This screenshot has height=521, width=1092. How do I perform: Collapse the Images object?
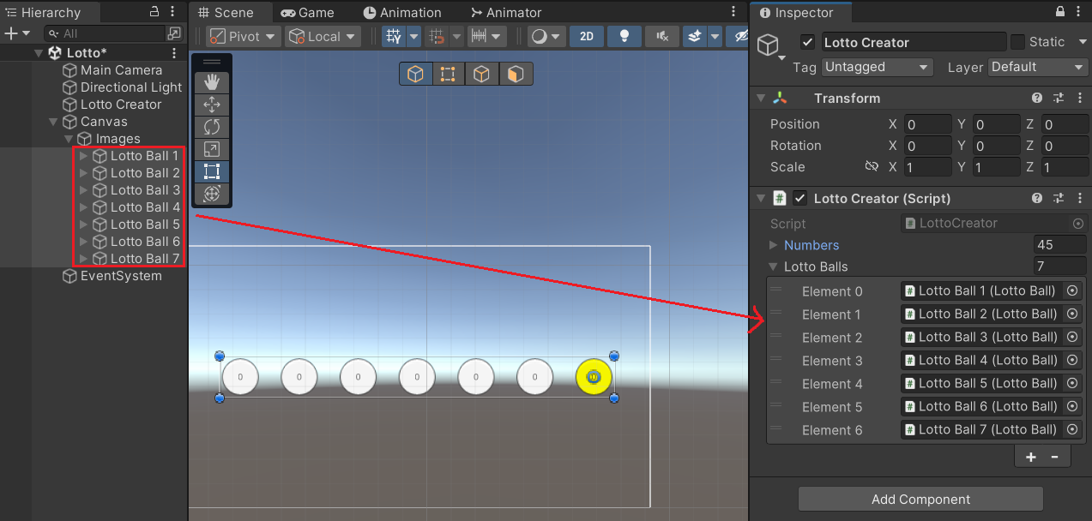click(x=69, y=139)
